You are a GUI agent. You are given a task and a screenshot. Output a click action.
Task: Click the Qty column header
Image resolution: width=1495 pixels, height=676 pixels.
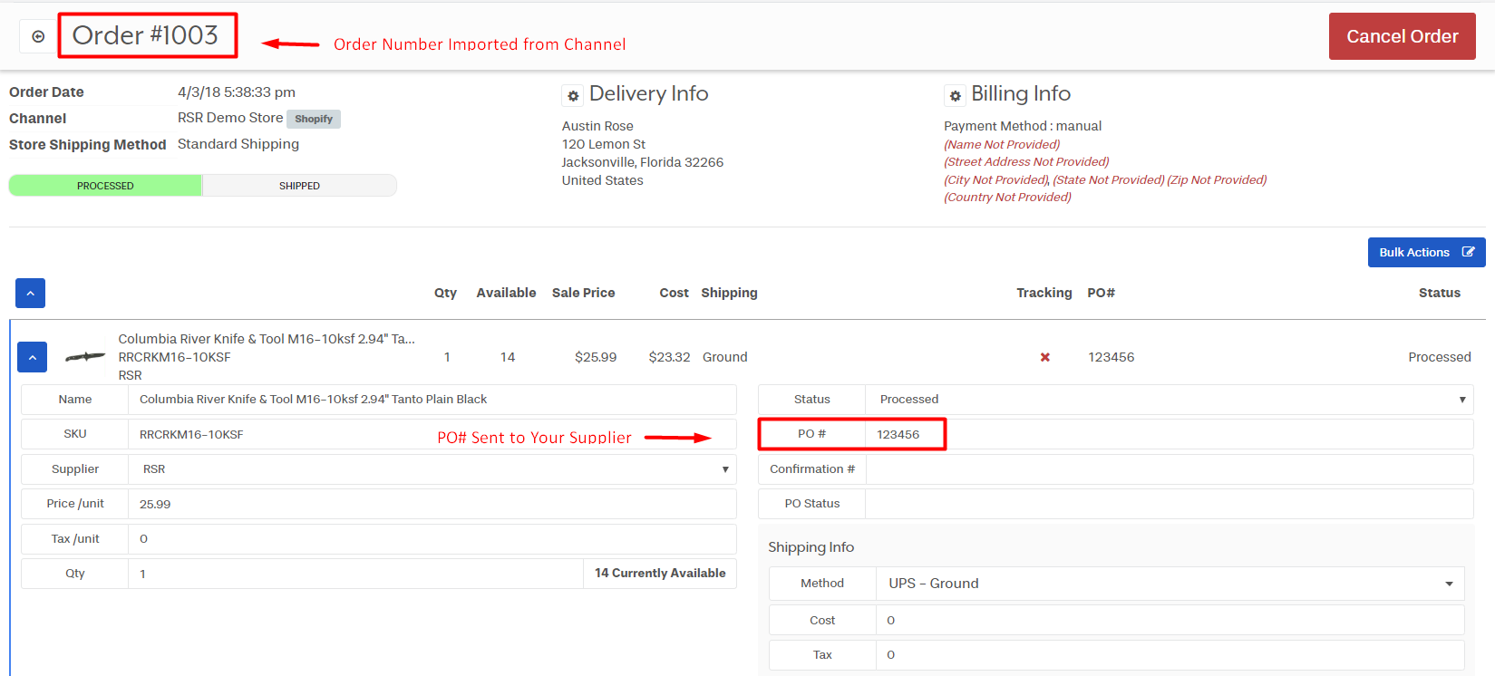(x=445, y=293)
